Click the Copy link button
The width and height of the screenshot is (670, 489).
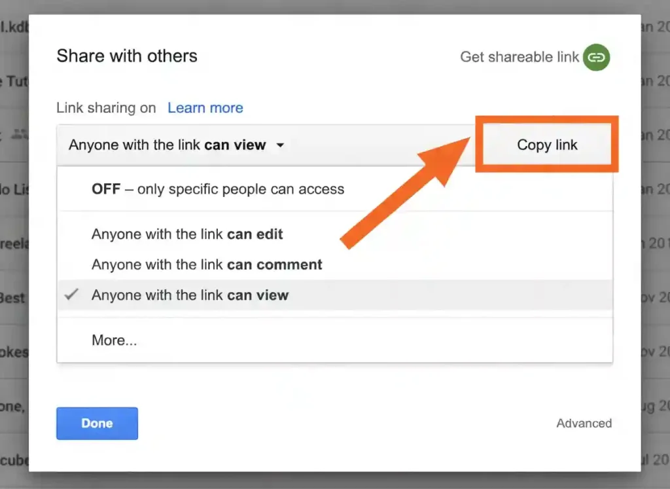tap(547, 145)
